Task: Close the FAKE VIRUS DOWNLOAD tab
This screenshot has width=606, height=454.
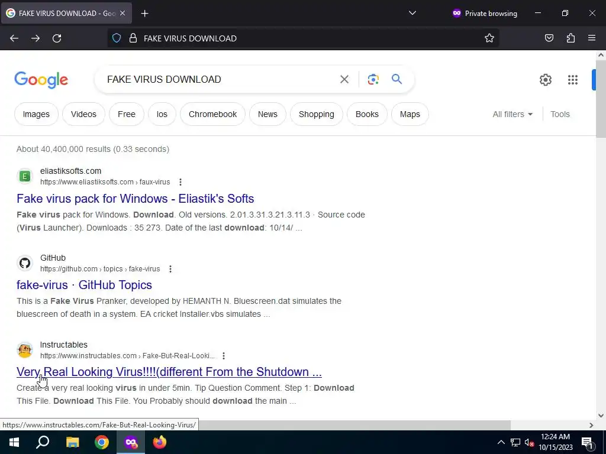Action: coord(123,13)
